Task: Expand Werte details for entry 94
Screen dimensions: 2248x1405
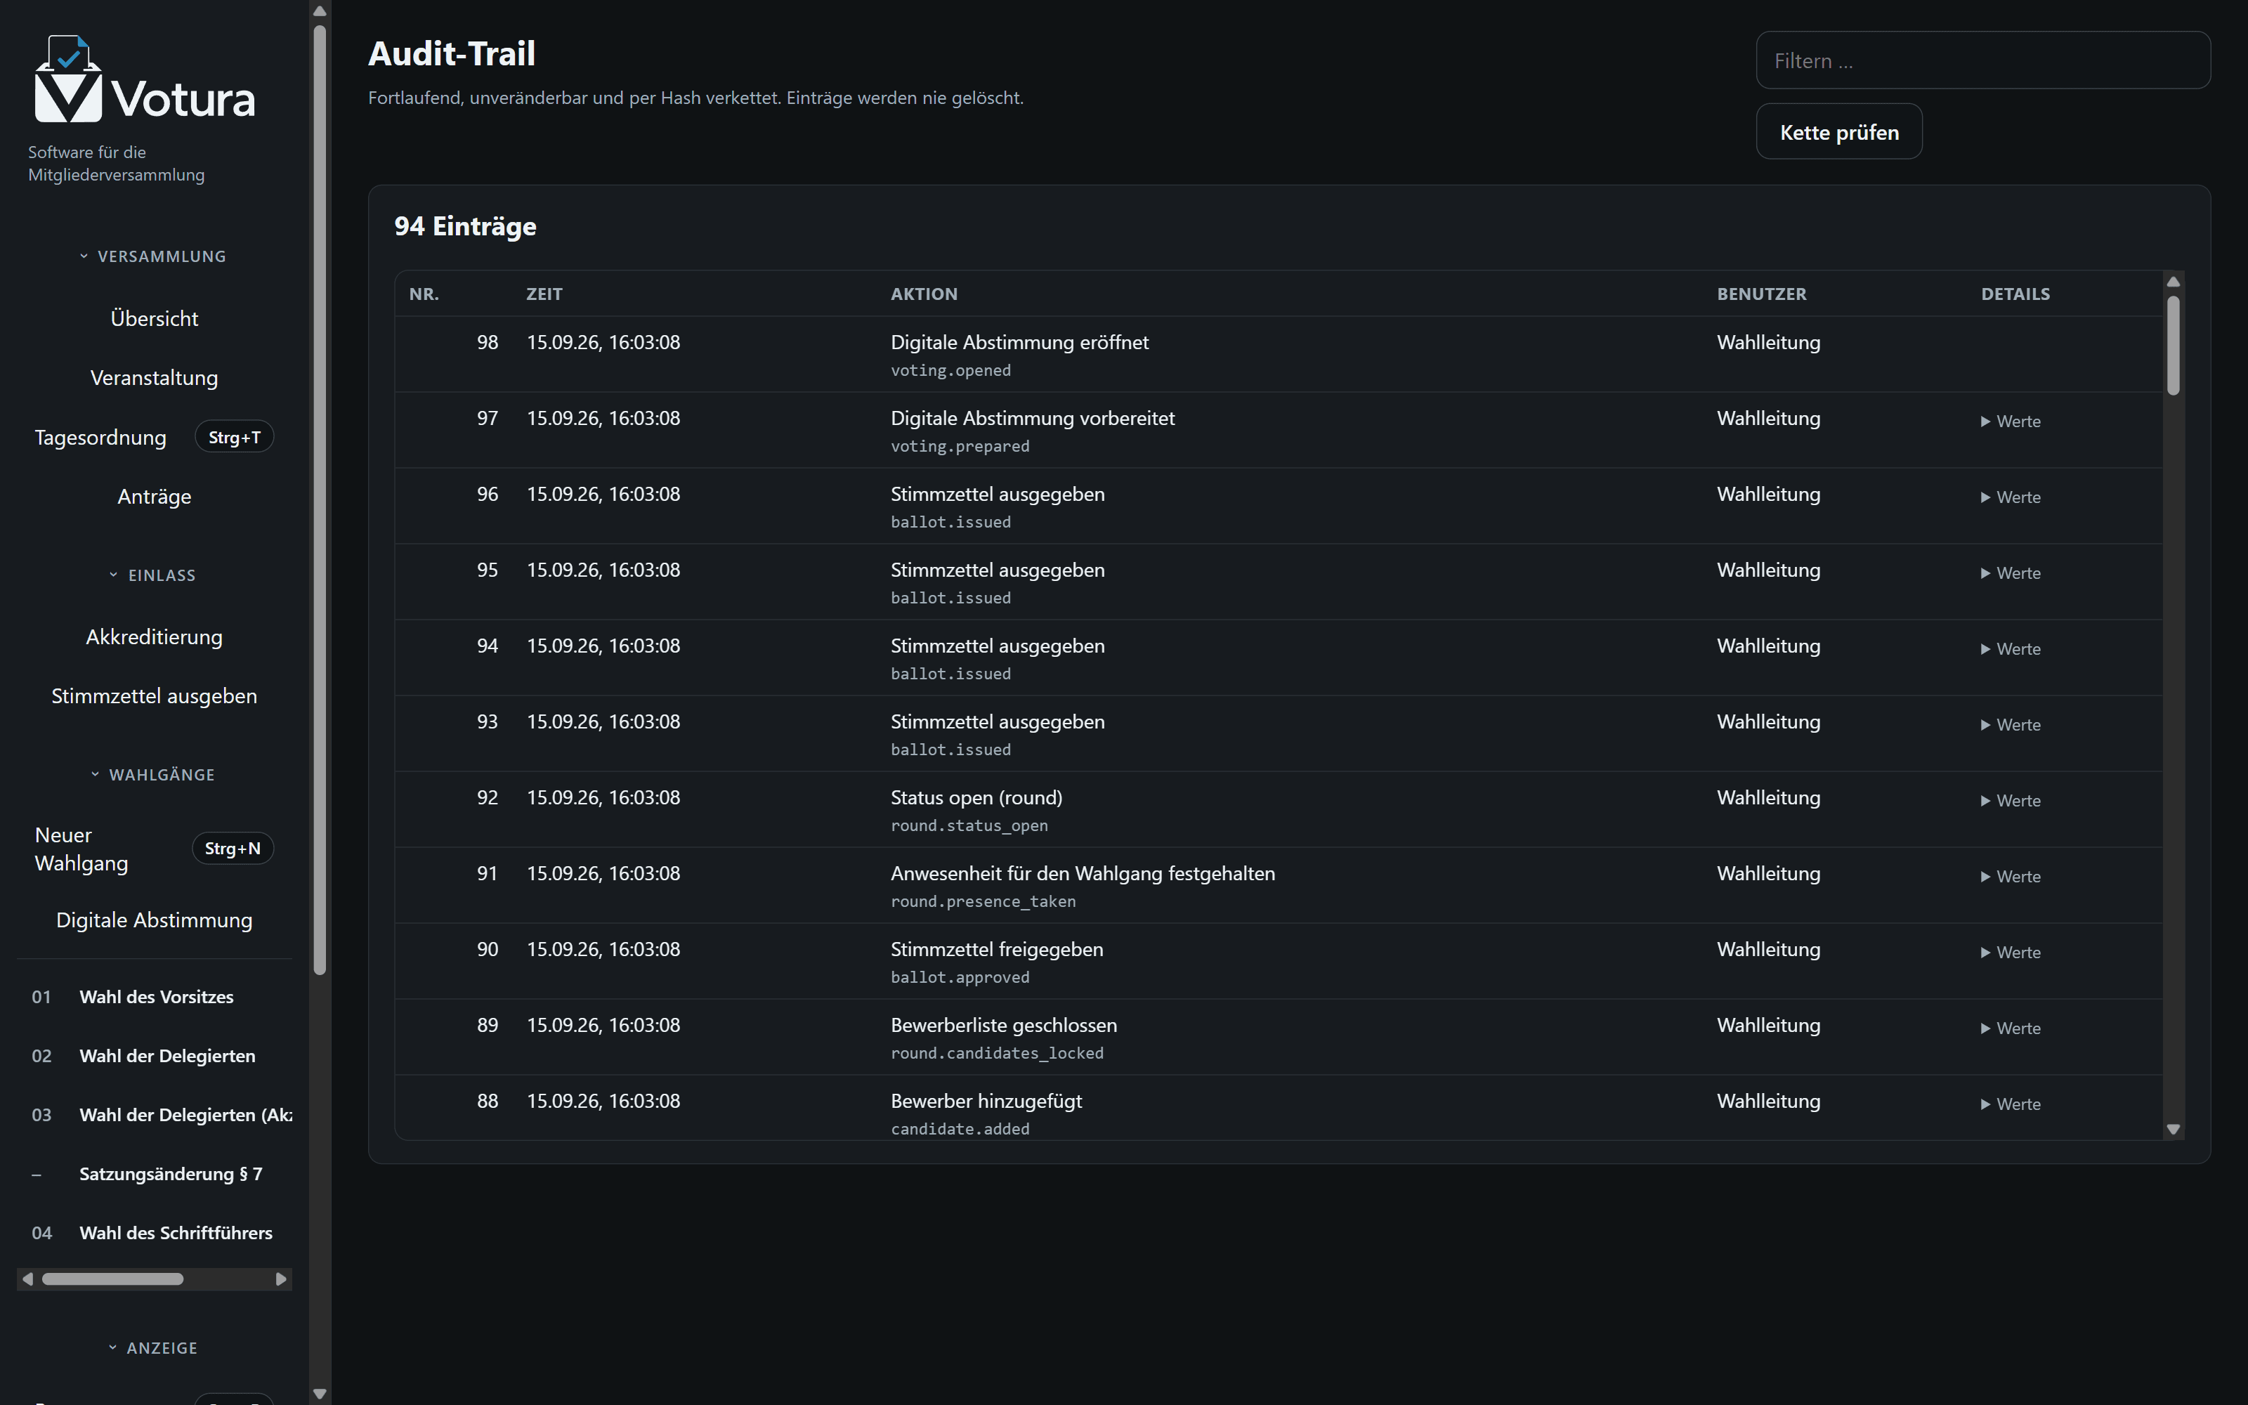Action: click(2010, 650)
